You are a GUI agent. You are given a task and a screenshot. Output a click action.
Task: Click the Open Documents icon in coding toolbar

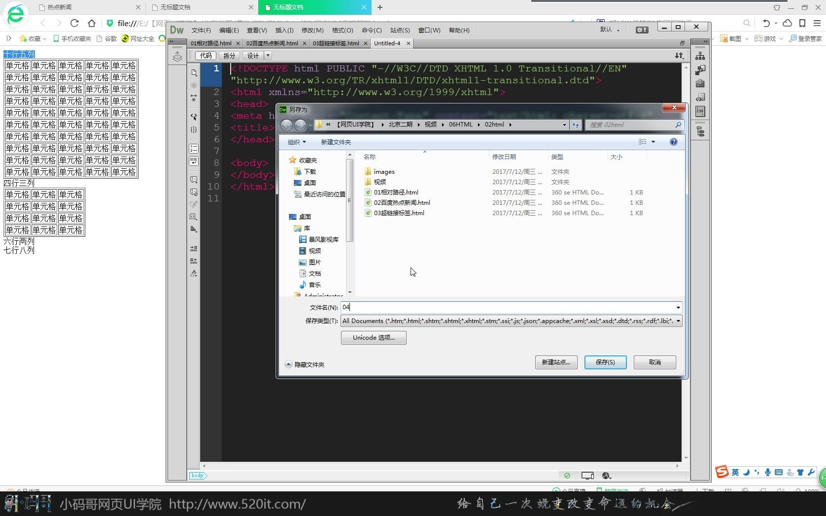coord(194,72)
